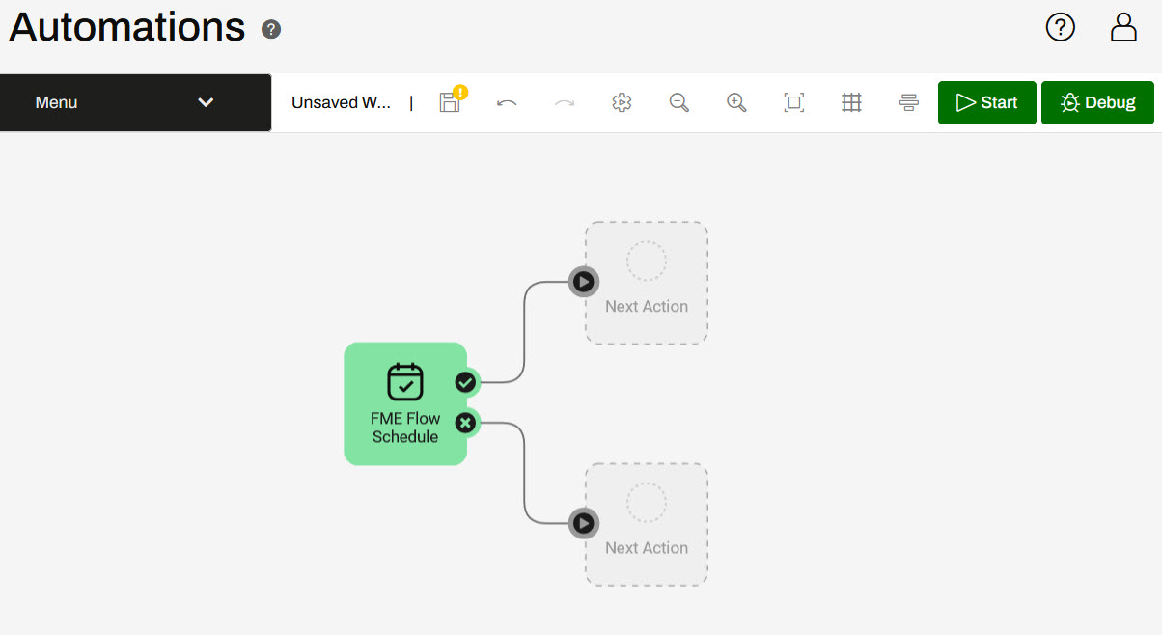The image size is (1162, 635).
Task: Fit the workflow to screen
Action: point(794,102)
